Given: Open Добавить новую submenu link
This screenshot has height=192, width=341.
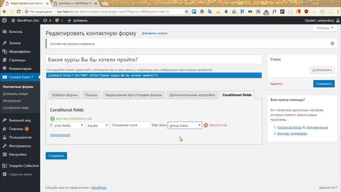Looking at the screenshot, I should 15,94.
